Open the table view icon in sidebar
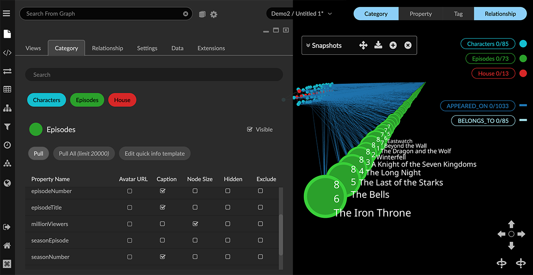Viewport: 533px width, 275px height. pos(7,90)
